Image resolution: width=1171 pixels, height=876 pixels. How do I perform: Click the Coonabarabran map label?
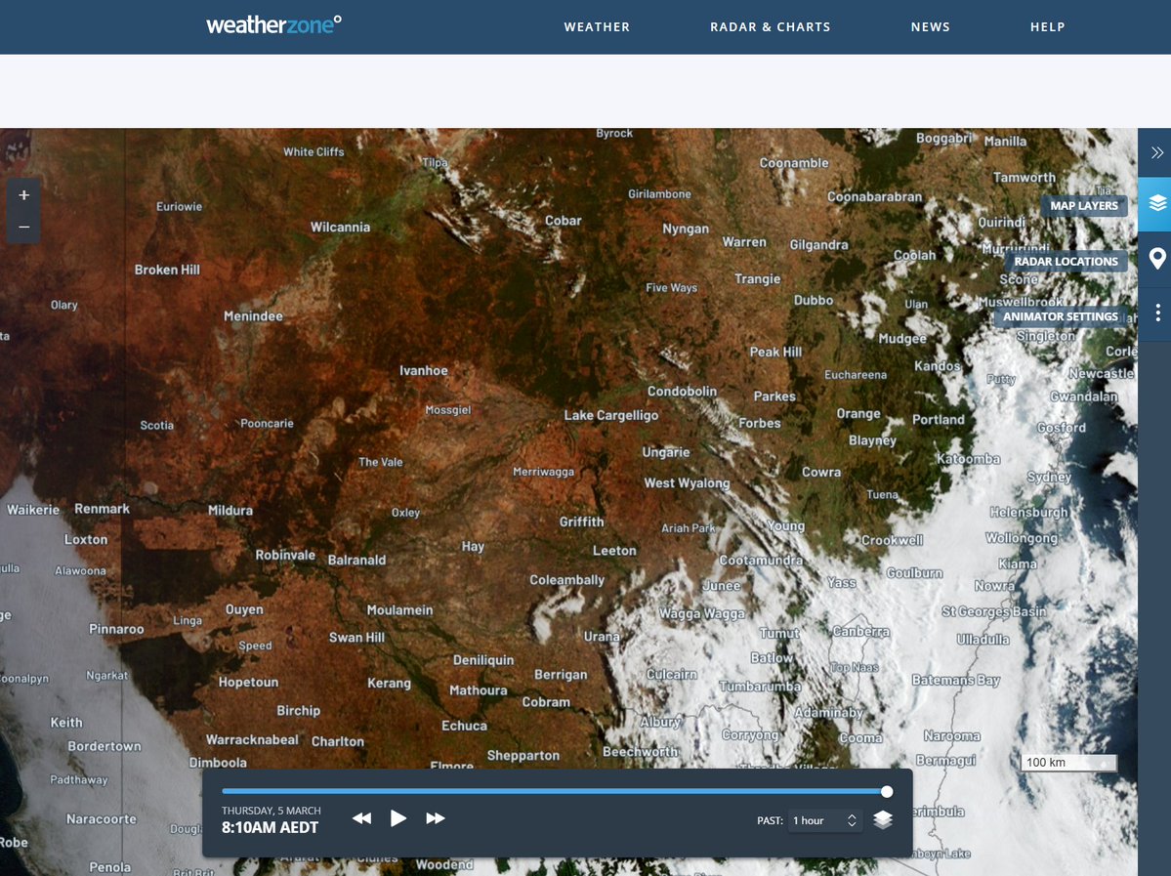(x=874, y=196)
